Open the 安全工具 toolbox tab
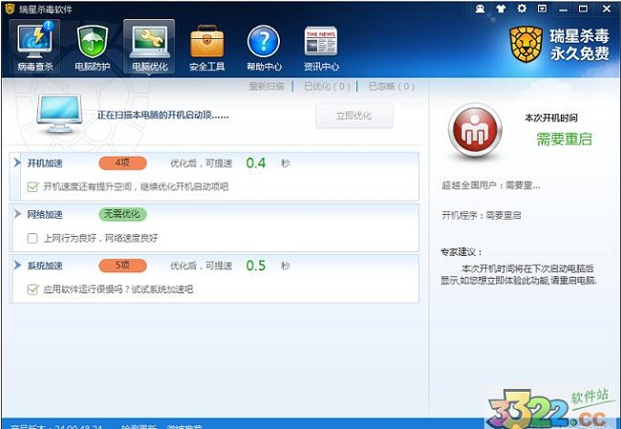 click(x=206, y=47)
